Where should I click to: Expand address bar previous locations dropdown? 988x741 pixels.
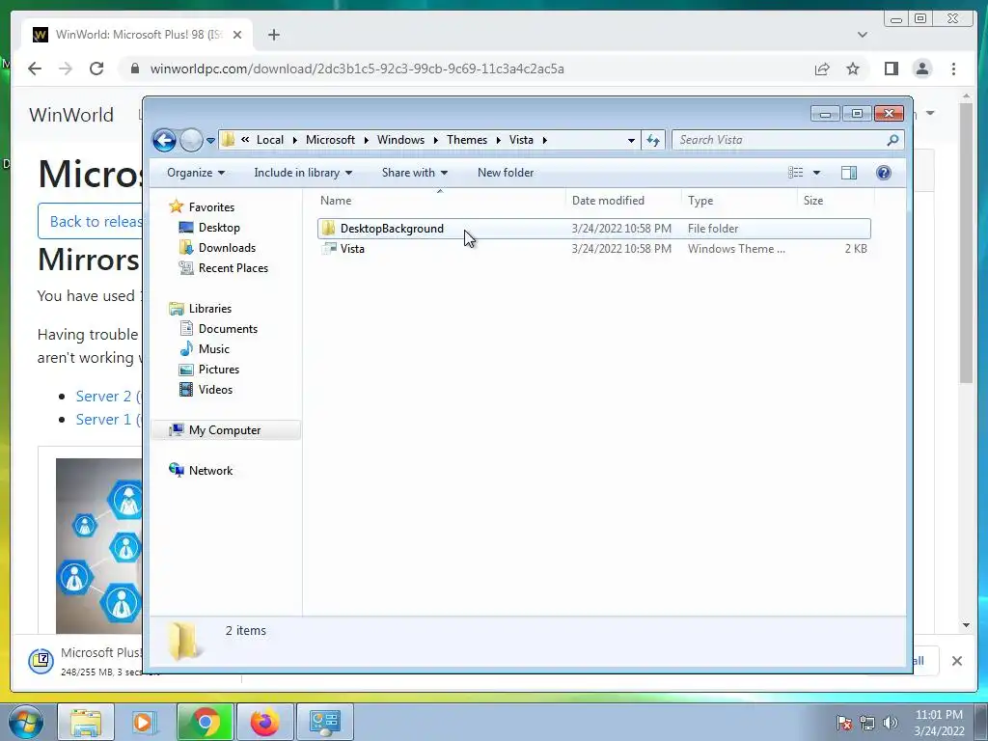click(631, 141)
